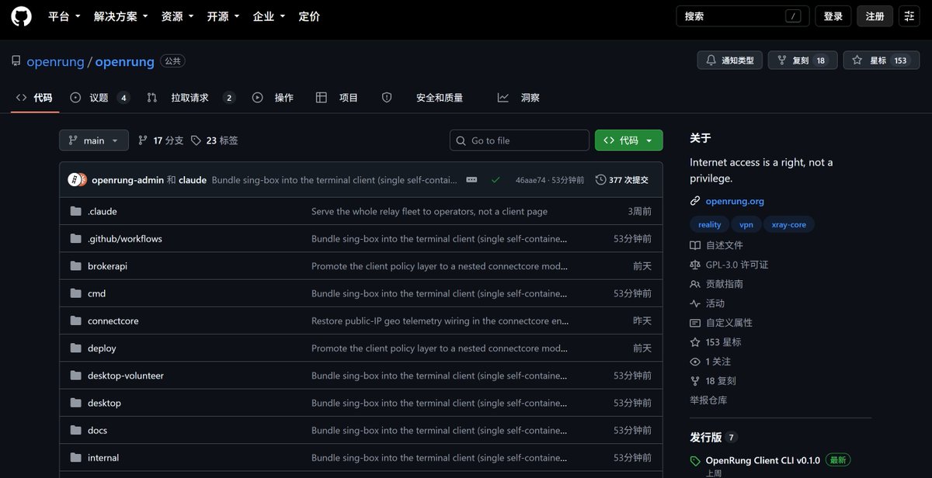View the 1 关注 watchers link
Screen dimensions: 932x478
pos(710,362)
